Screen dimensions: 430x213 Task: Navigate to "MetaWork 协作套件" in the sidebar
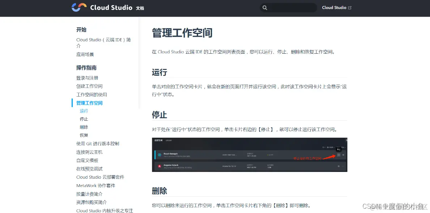(96, 186)
